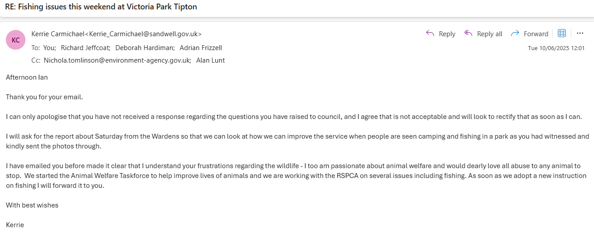
Task: Click the 'RE: Fishing issues' subject line
Action: coord(101,7)
